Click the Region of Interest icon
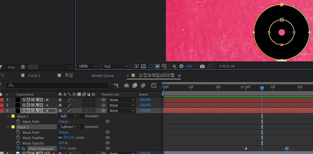Image resolution: width=313 pixels, height=154 pixels. tap(157, 66)
